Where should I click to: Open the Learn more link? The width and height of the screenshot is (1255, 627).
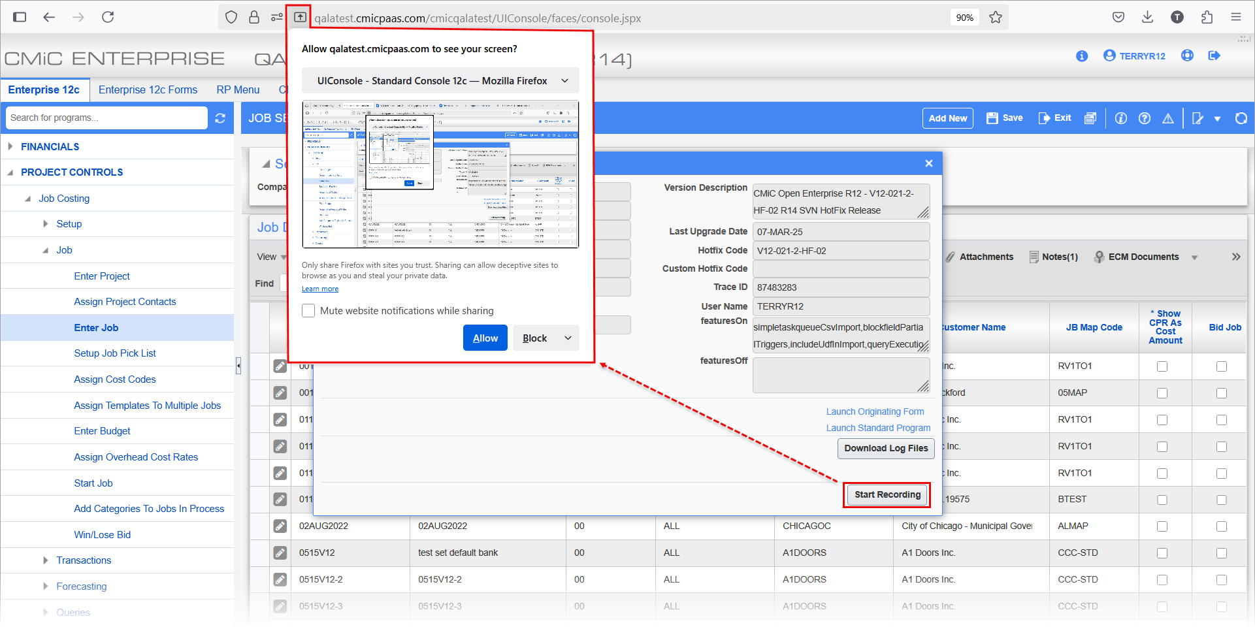320,289
